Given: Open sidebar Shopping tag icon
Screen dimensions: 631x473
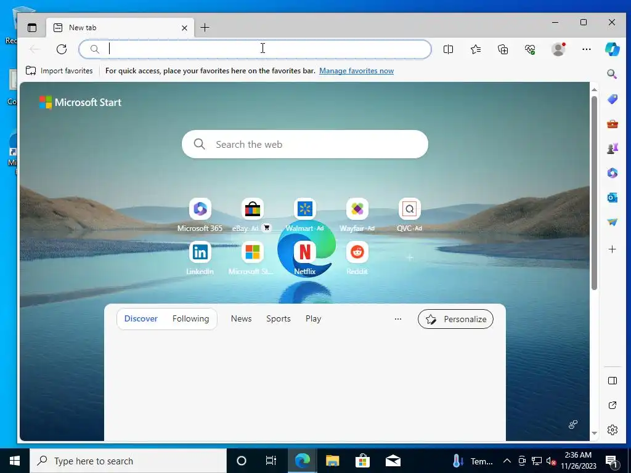Looking at the screenshot, I should tap(612, 99).
